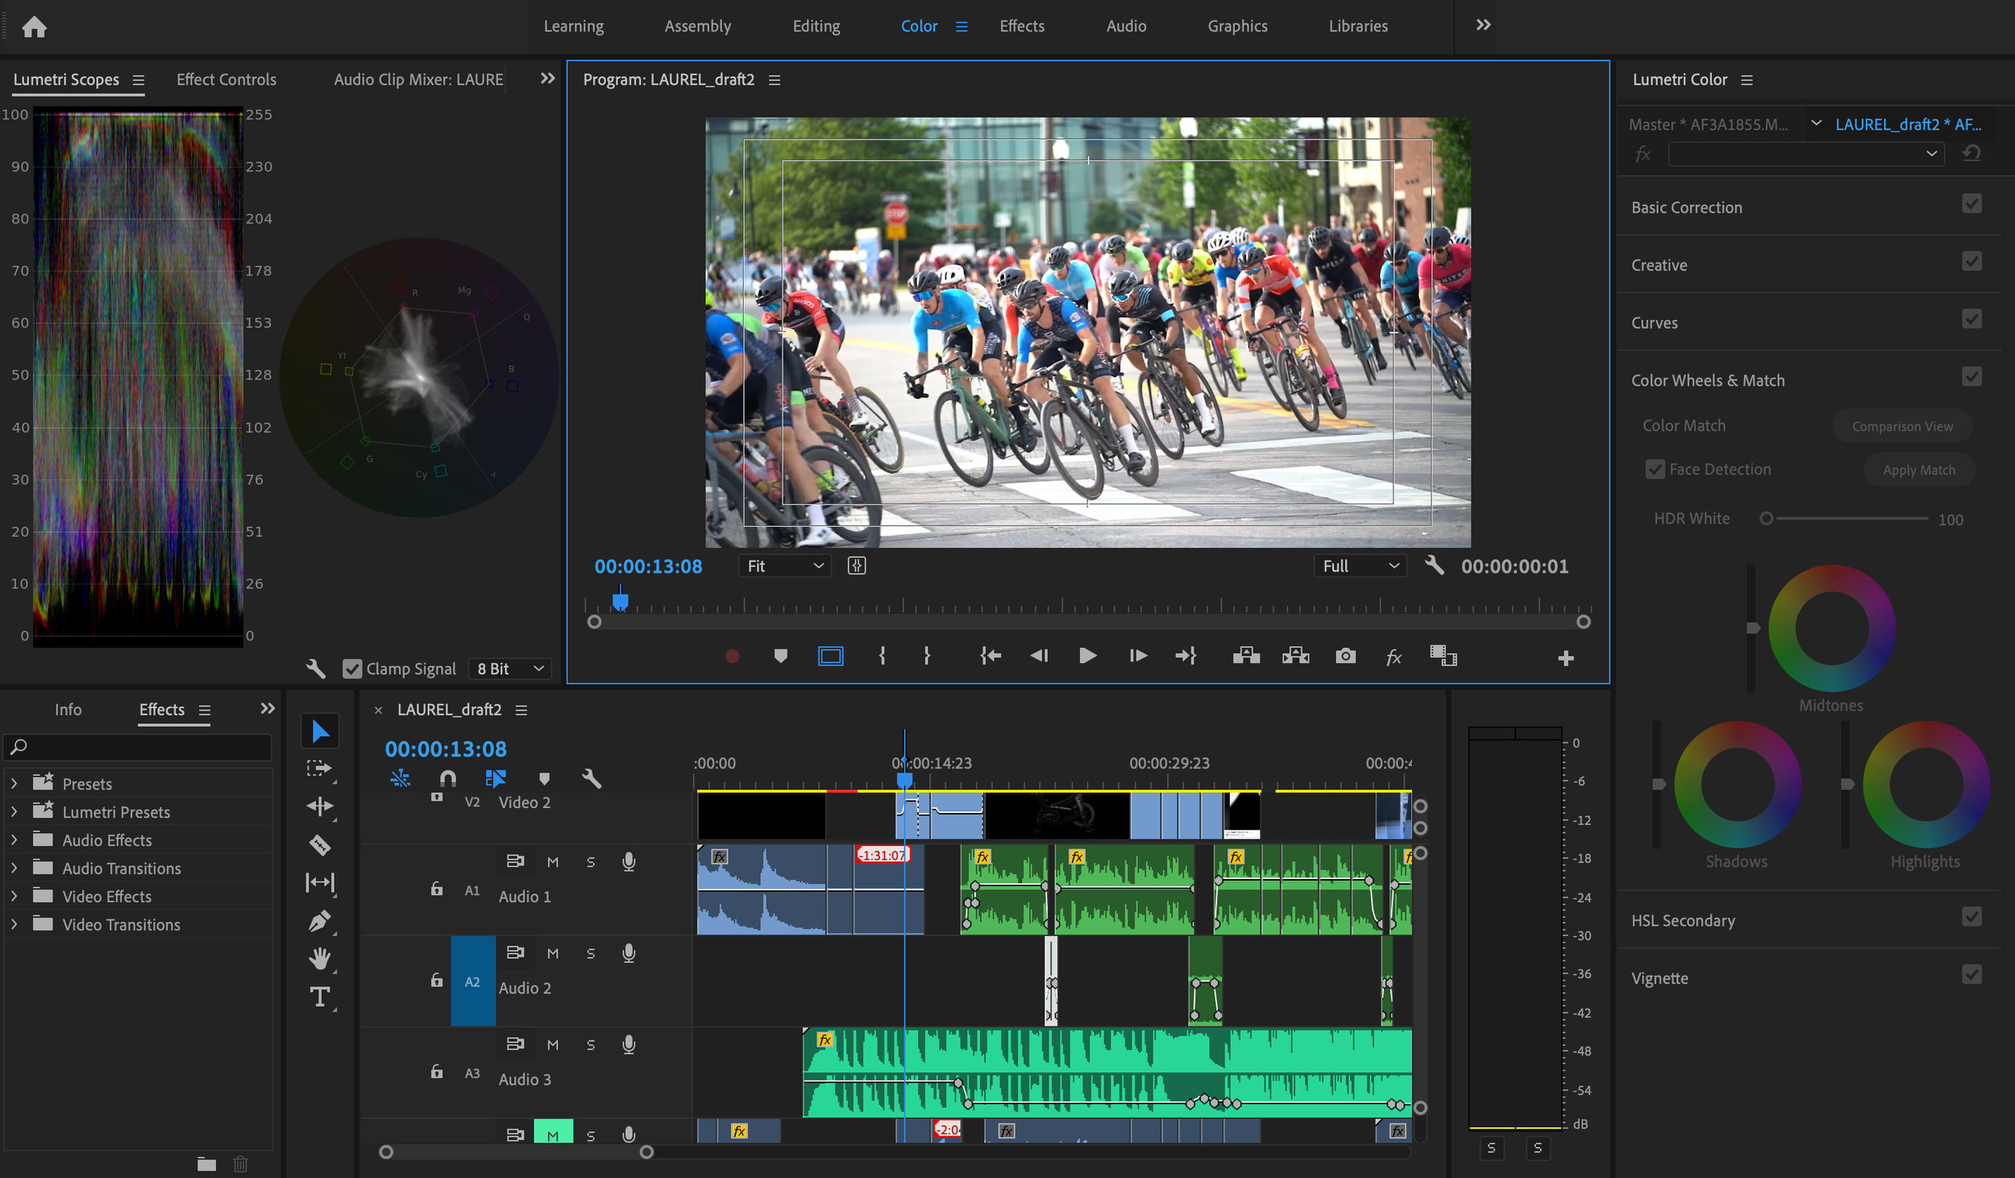Click the Apply Match button
Image resolution: width=2015 pixels, height=1178 pixels.
[1919, 469]
